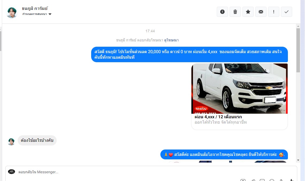Open the ดูโฆษณา link
This screenshot has height=181, width=305.
tap(171, 40)
